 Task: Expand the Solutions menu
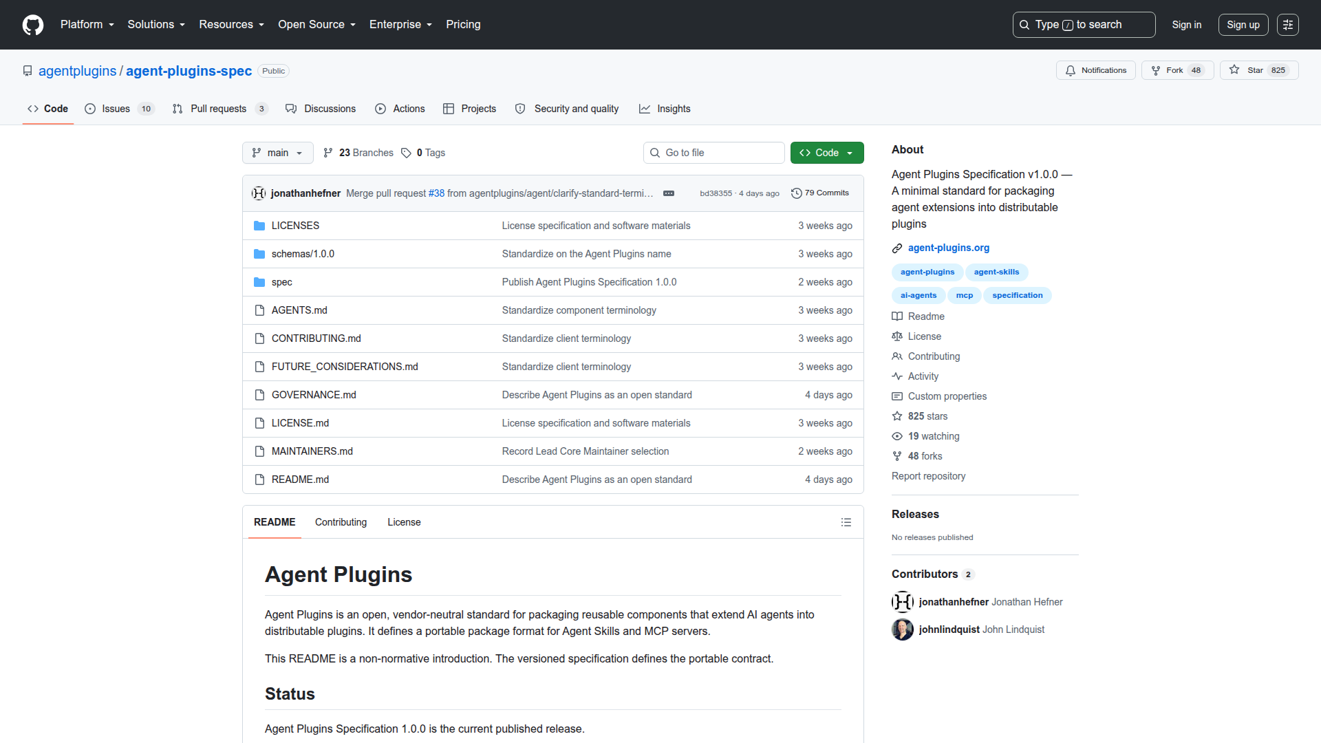[156, 25]
